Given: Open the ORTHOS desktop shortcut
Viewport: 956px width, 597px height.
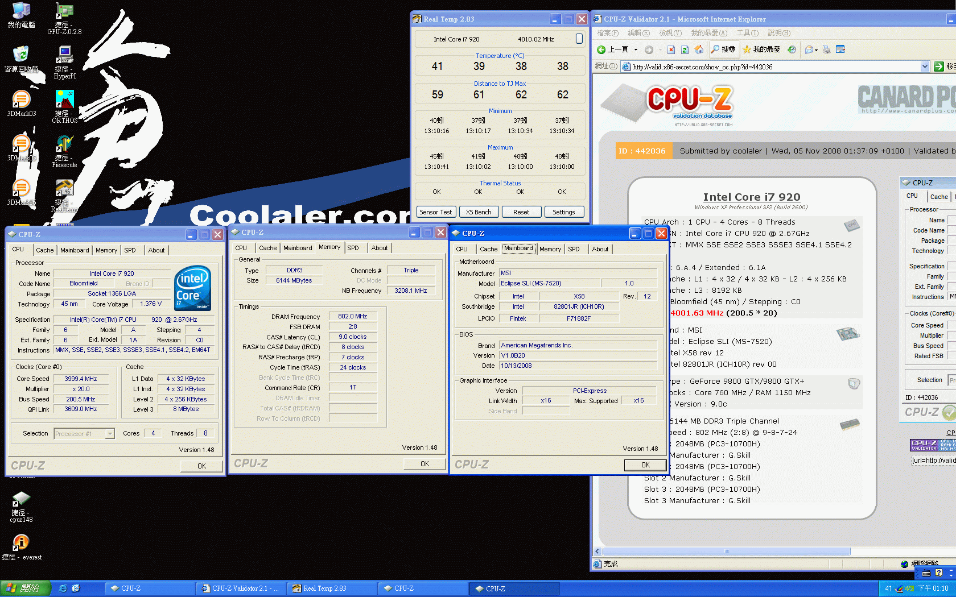Looking at the screenshot, I should (x=65, y=106).
